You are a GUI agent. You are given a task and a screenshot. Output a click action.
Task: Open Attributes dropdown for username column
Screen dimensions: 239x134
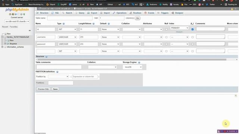153,37
